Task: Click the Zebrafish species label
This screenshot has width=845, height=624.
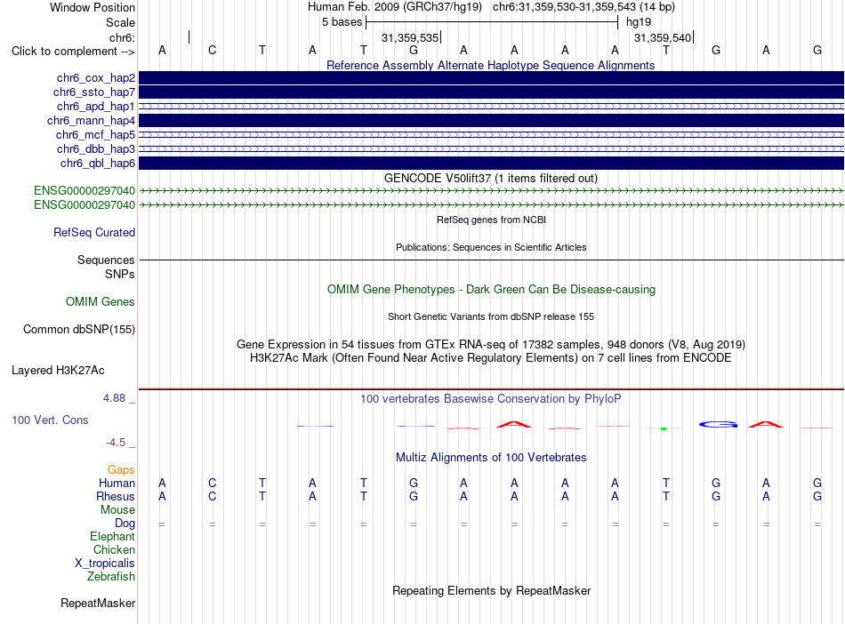Action: click(111, 577)
